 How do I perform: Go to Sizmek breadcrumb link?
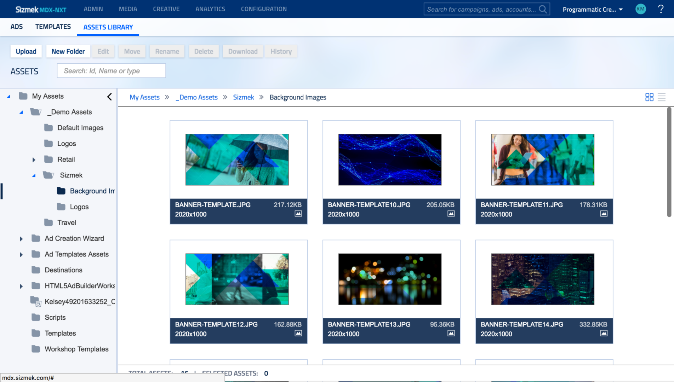[244, 97]
